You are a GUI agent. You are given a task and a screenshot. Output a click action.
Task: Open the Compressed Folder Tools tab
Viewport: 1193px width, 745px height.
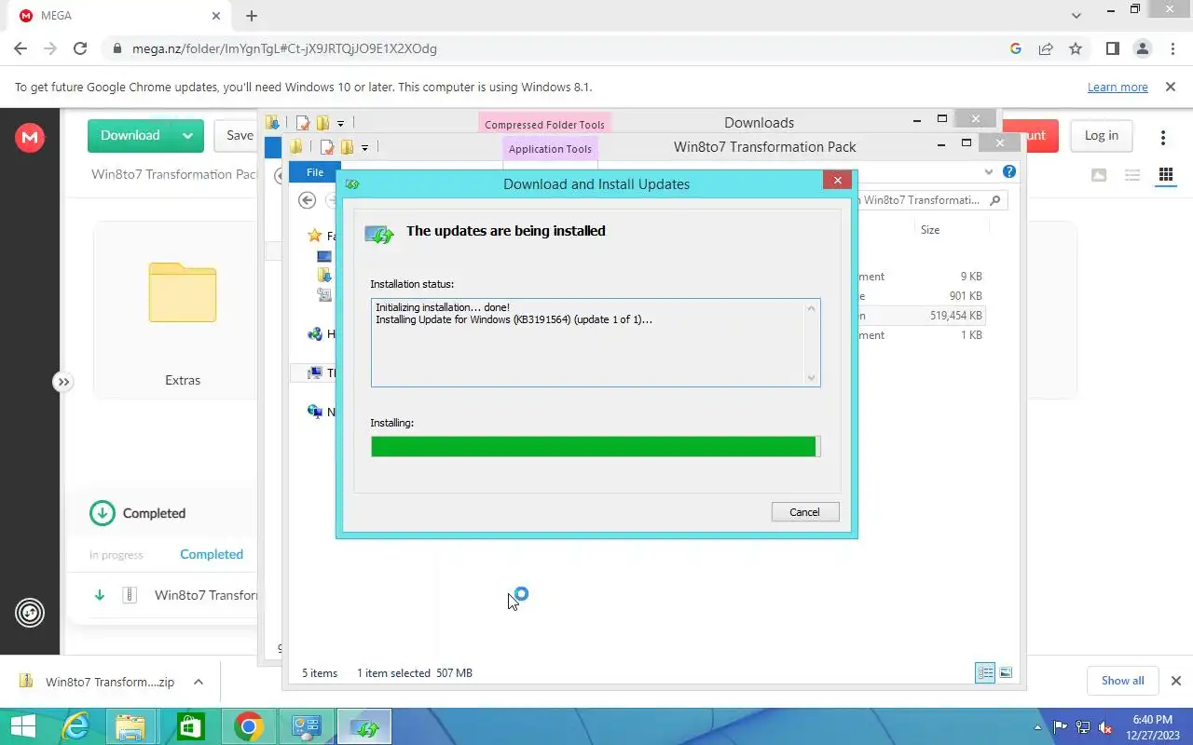[x=544, y=125]
